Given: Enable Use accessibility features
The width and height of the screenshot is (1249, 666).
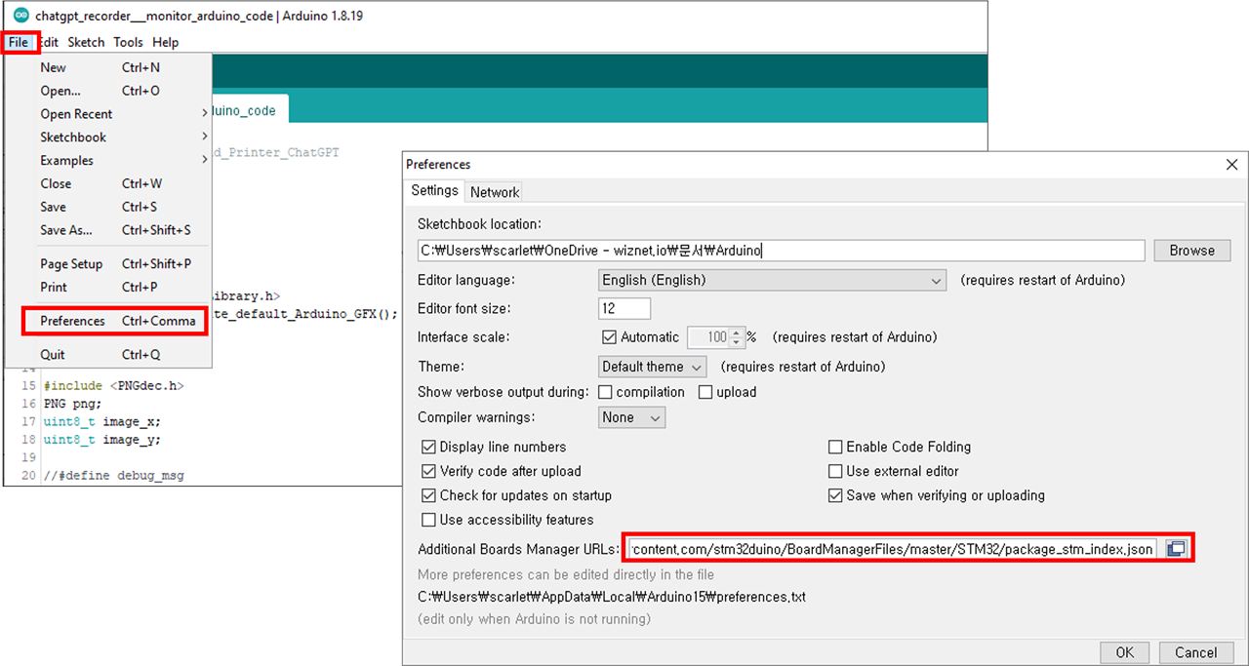Looking at the screenshot, I should coord(428,520).
